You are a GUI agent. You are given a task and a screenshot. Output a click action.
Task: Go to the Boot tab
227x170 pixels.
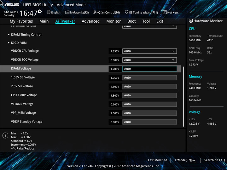click(131, 21)
